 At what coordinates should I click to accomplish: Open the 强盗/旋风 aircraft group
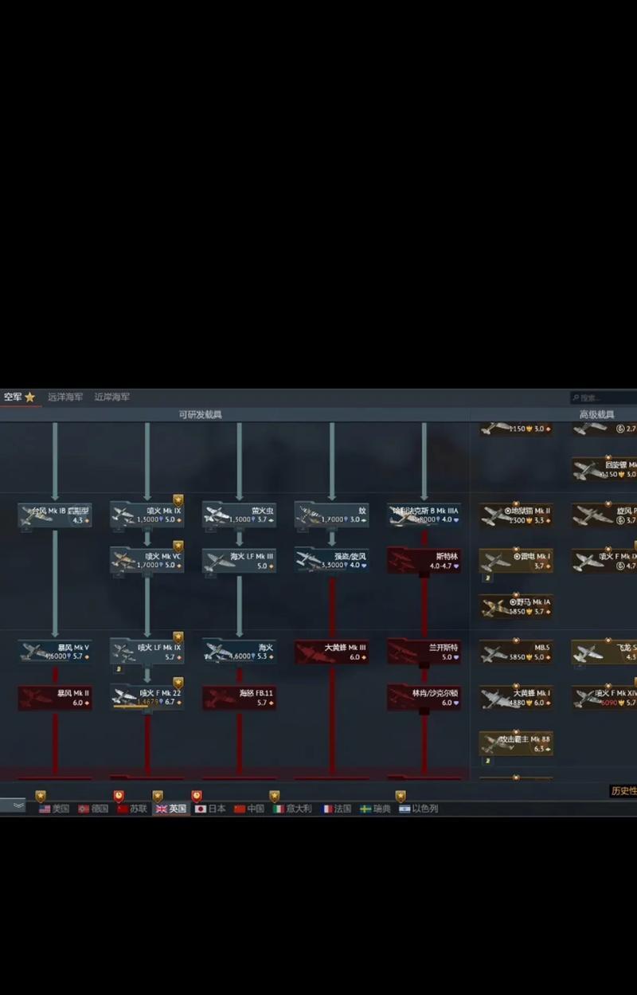pyautogui.click(x=331, y=560)
